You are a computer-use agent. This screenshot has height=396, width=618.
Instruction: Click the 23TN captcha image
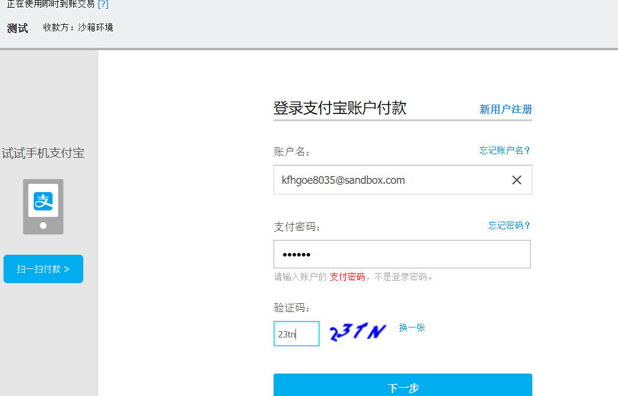tap(358, 332)
